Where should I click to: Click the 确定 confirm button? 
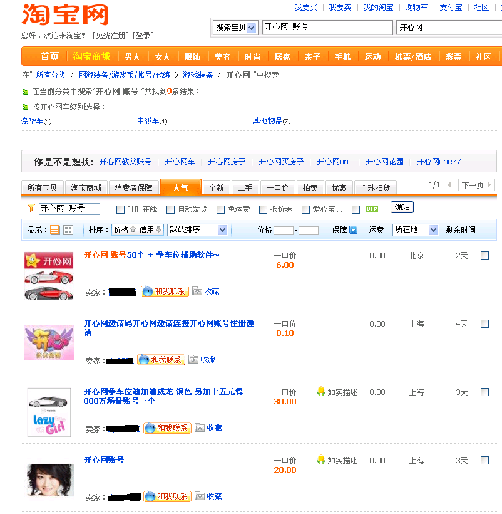click(402, 207)
